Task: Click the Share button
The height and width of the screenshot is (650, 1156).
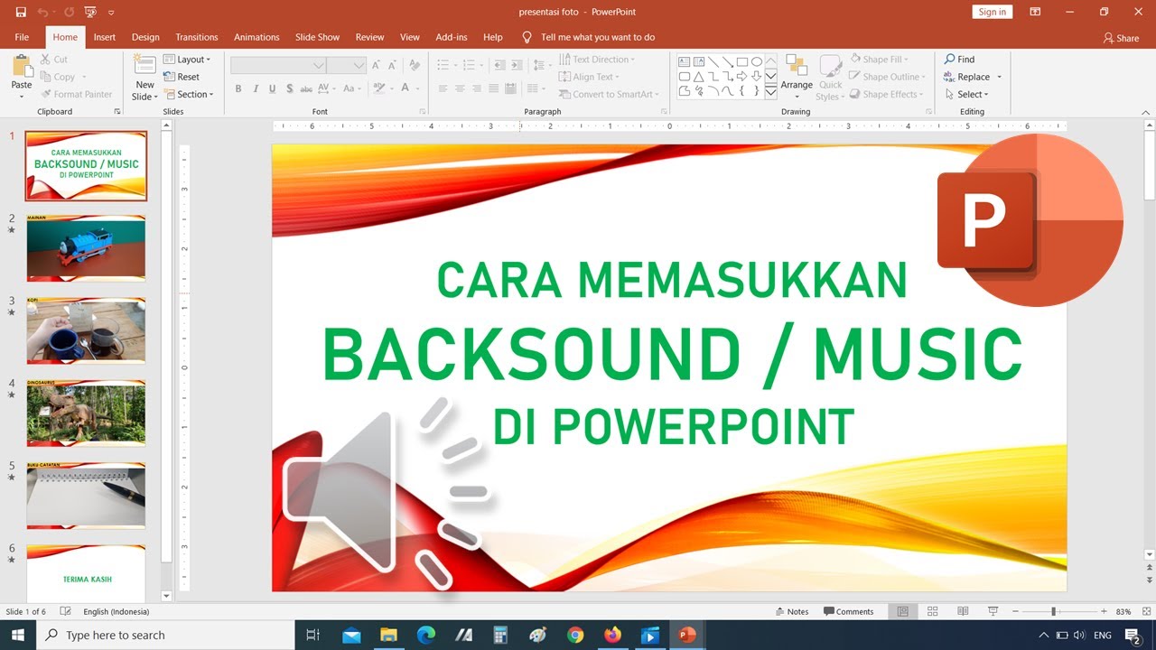Action: click(1121, 38)
